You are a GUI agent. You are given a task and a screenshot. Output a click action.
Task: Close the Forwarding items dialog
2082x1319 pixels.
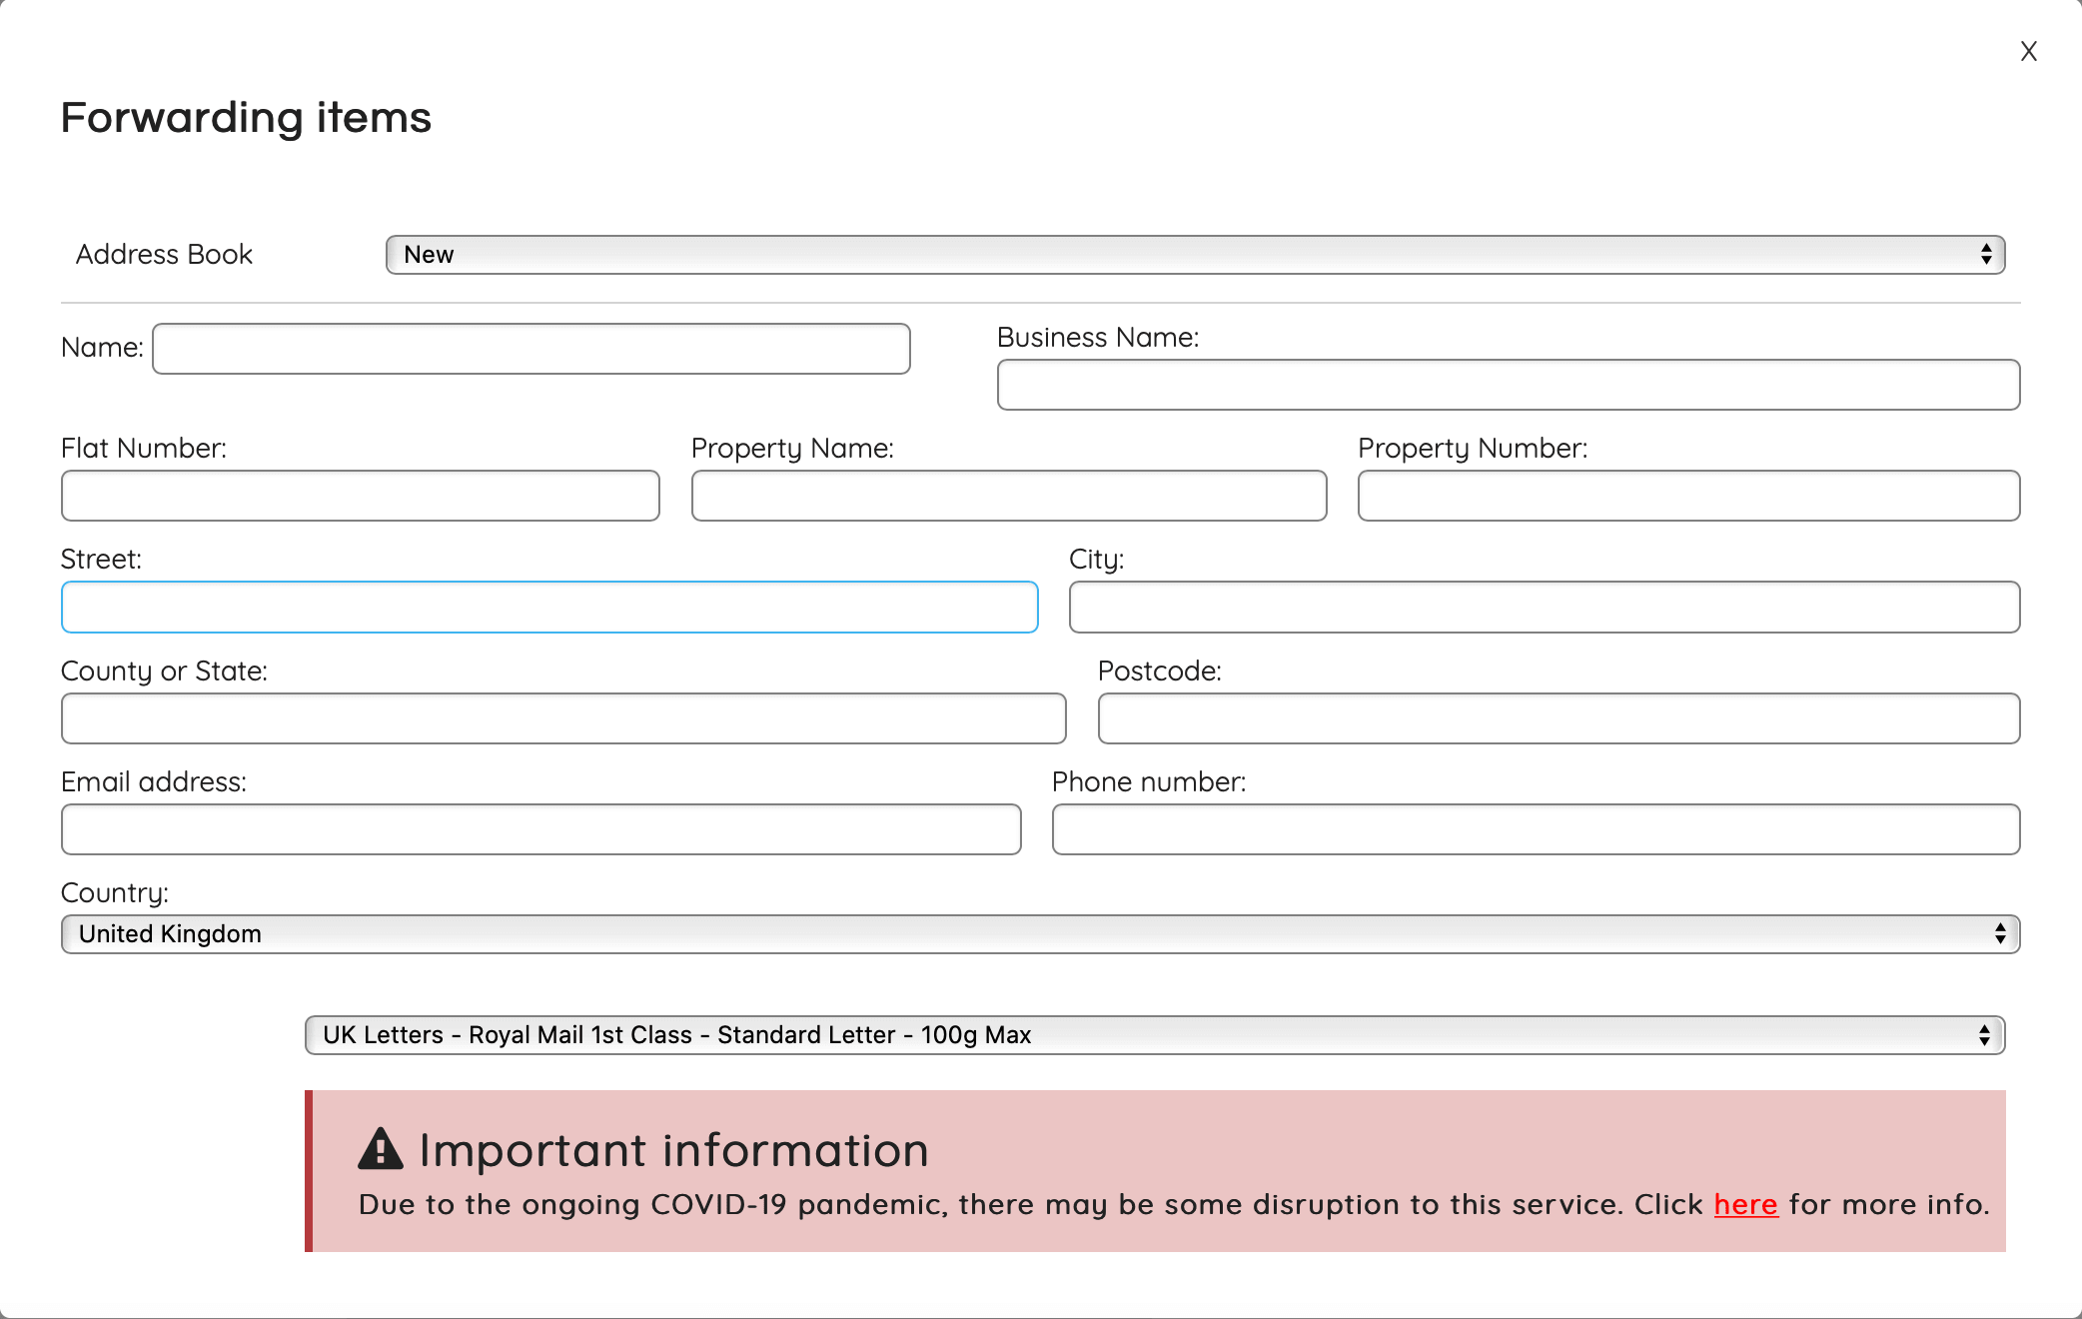(2028, 51)
